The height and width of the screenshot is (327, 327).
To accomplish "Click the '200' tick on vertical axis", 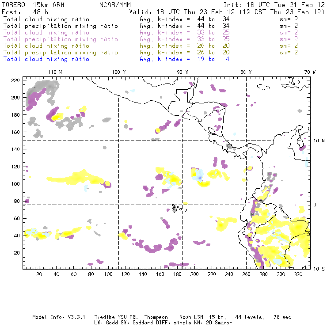I will point(15,98).
